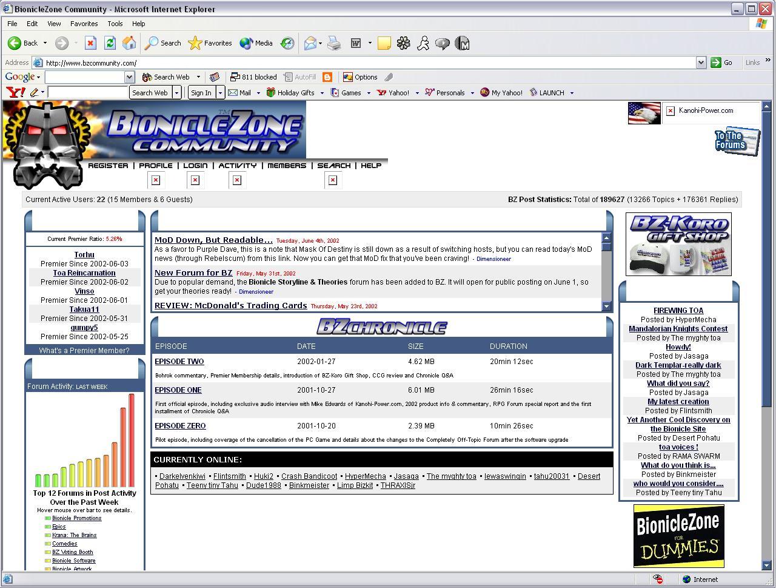
Task: Open the EPISODE TWO link
Action: pos(179,362)
